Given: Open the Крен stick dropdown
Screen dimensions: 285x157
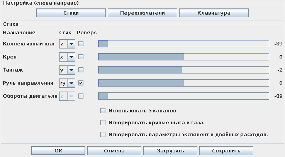Looking at the screenshot, I should tap(71, 57).
